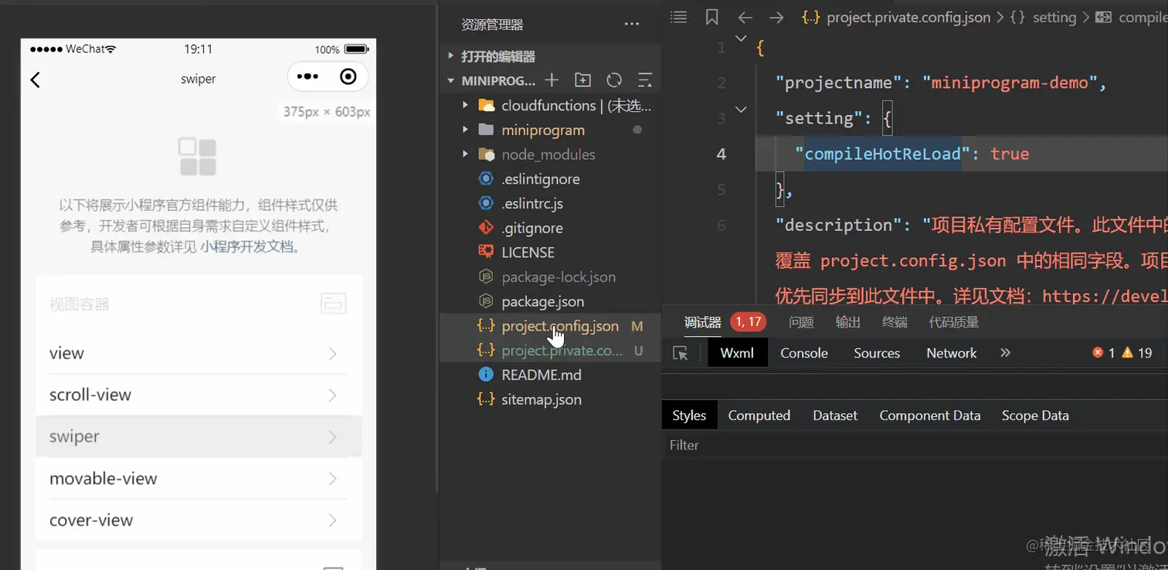Open the 小程序开发文档 link in simulator

247,247
